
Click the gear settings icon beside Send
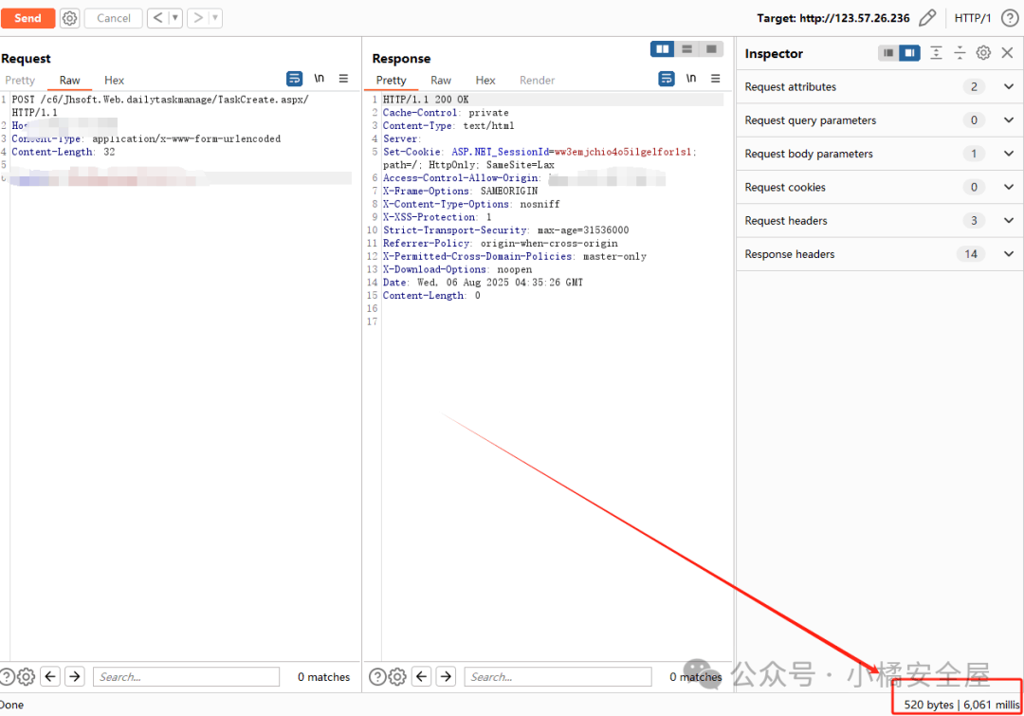click(x=70, y=18)
